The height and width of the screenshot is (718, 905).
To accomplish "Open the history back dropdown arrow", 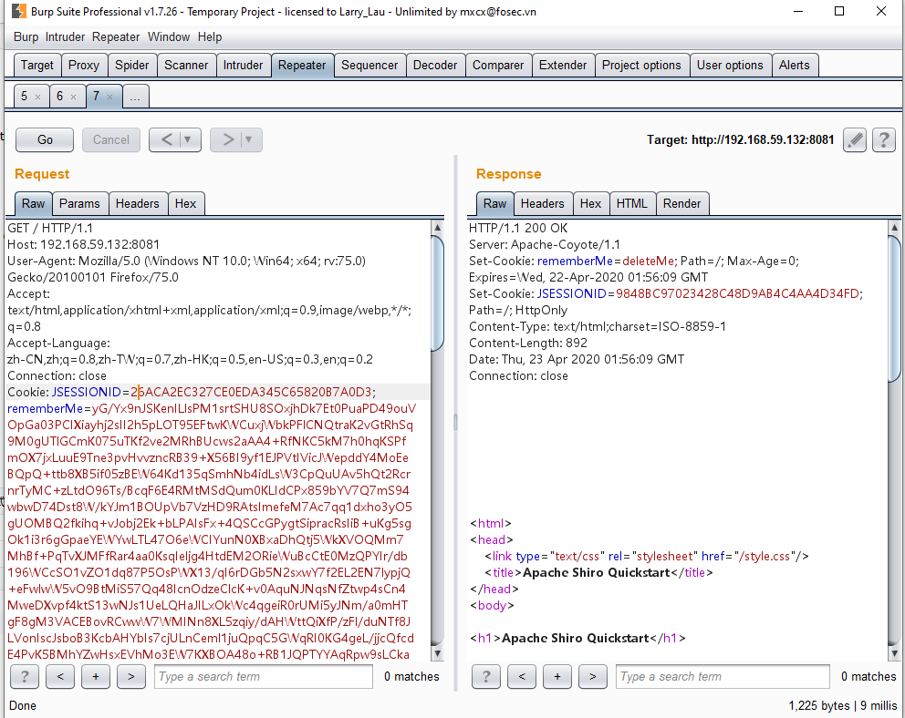I will click(189, 139).
